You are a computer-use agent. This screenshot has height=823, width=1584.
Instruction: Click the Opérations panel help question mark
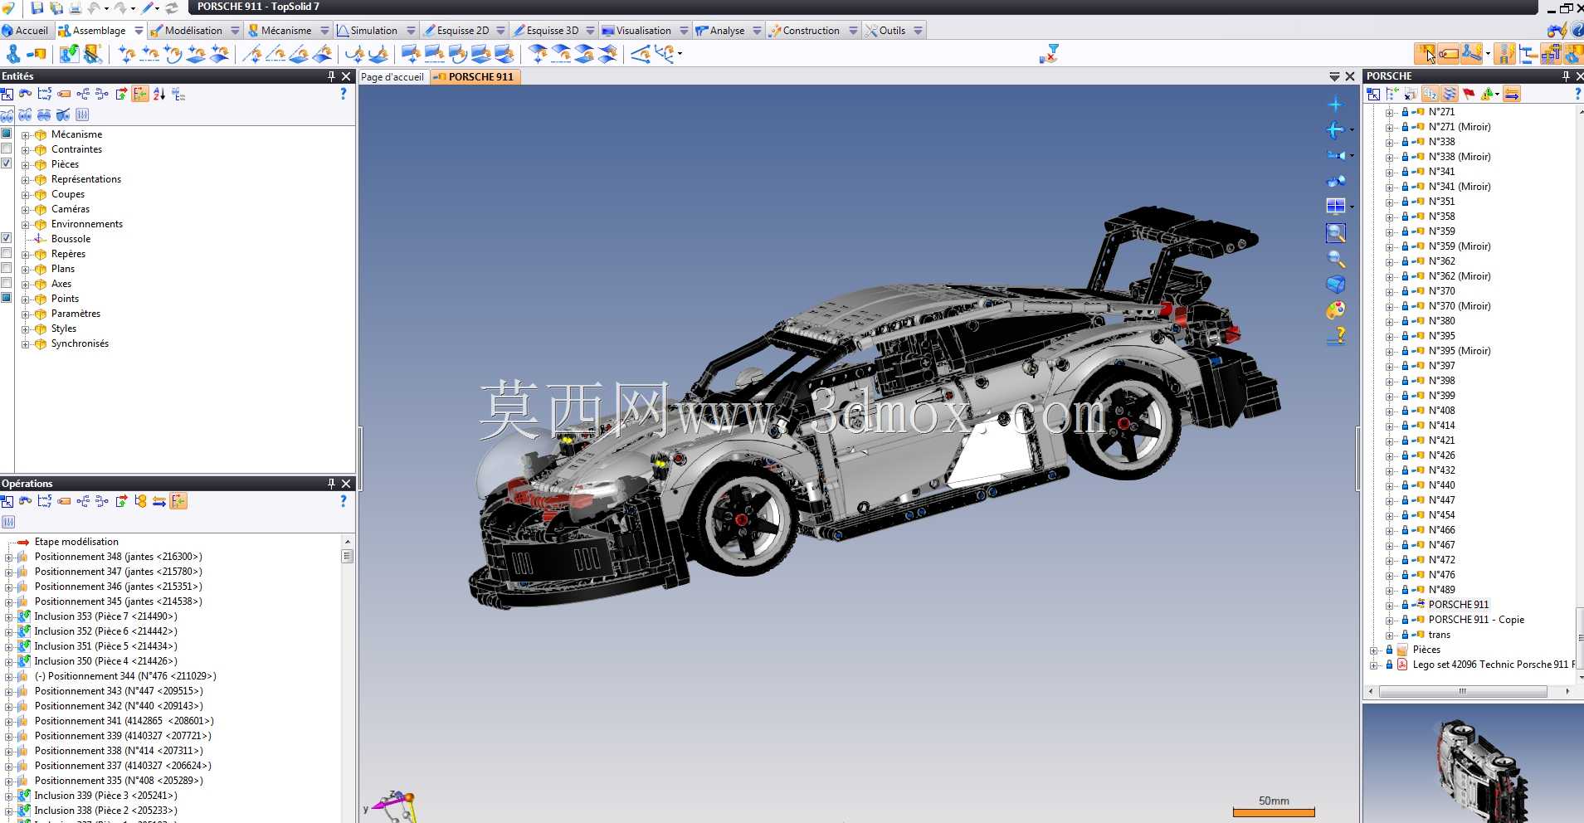pos(344,501)
